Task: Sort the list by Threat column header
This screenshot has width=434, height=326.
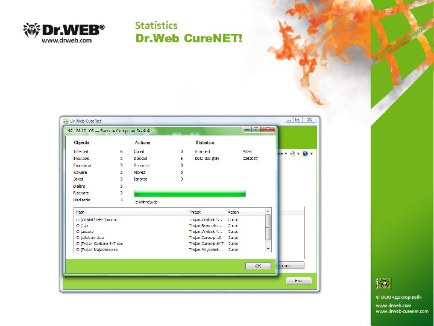Action: (x=207, y=212)
